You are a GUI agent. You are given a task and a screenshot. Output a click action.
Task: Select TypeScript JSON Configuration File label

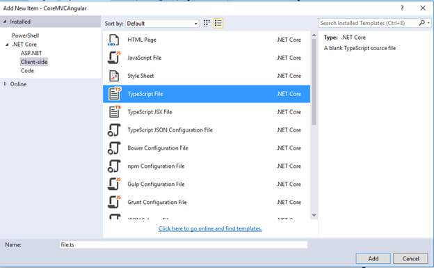point(170,130)
